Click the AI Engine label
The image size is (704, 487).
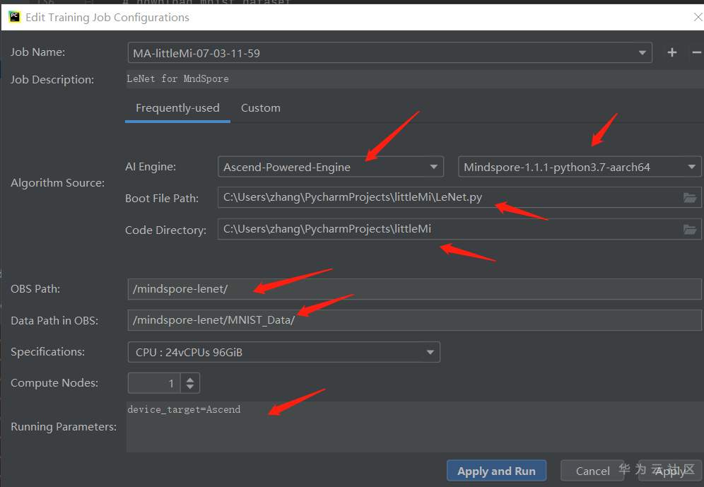pos(151,167)
